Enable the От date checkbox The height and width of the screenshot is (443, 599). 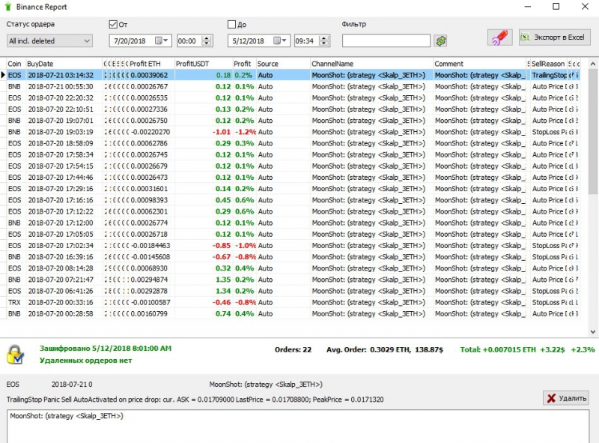coord(113,25)
